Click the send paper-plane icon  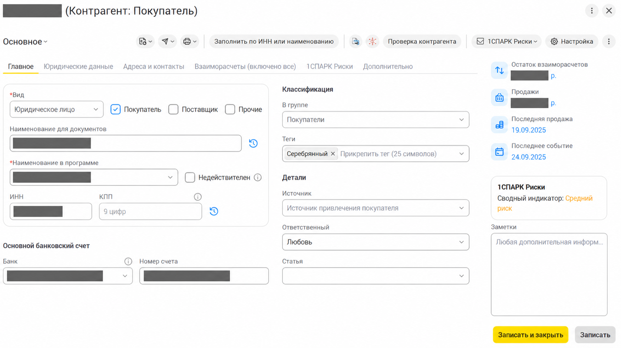[168, 42]
